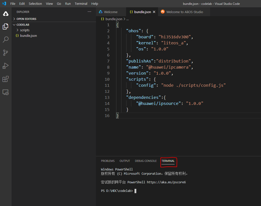Open the Extensions view icon
This screenshot has width=261, height=206.
point(6,79)
